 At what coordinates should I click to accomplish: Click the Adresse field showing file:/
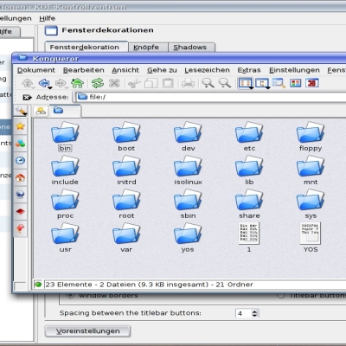click(x=211, y=97)
